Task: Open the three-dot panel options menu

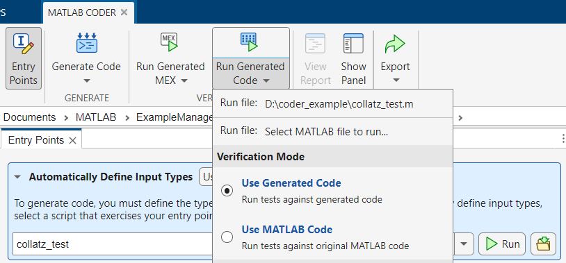Action: [x=563, y=139]
